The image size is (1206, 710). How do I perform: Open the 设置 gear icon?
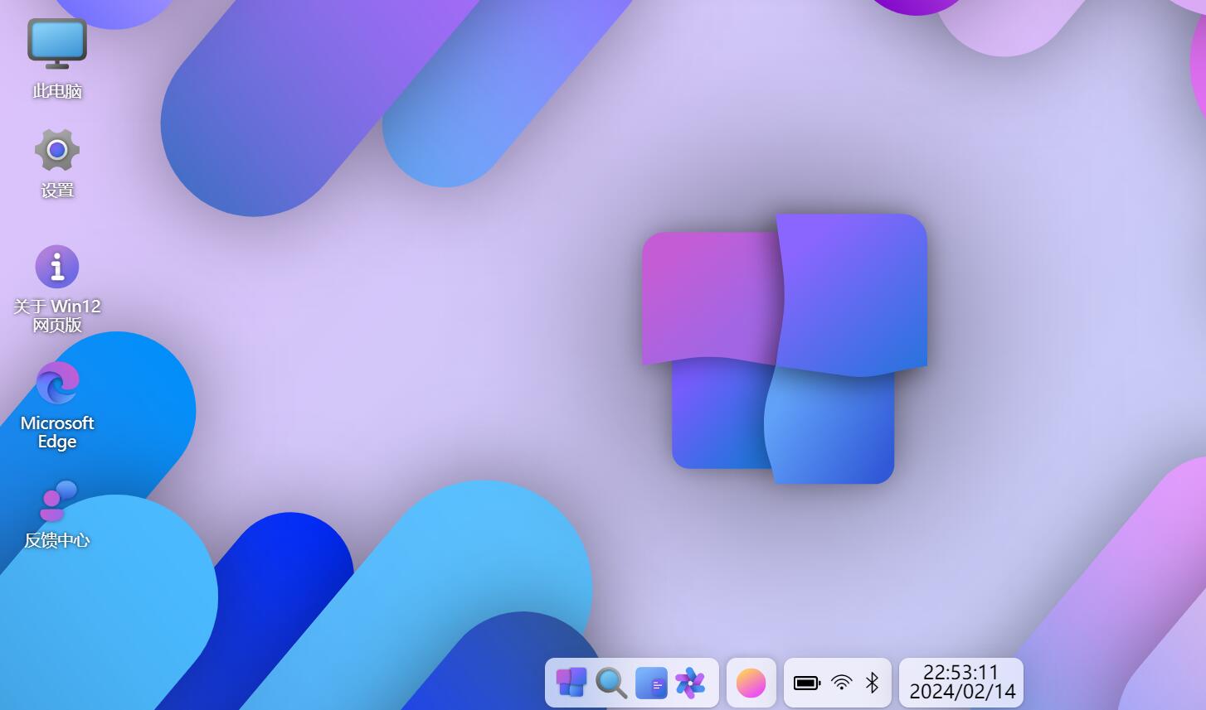57,150
